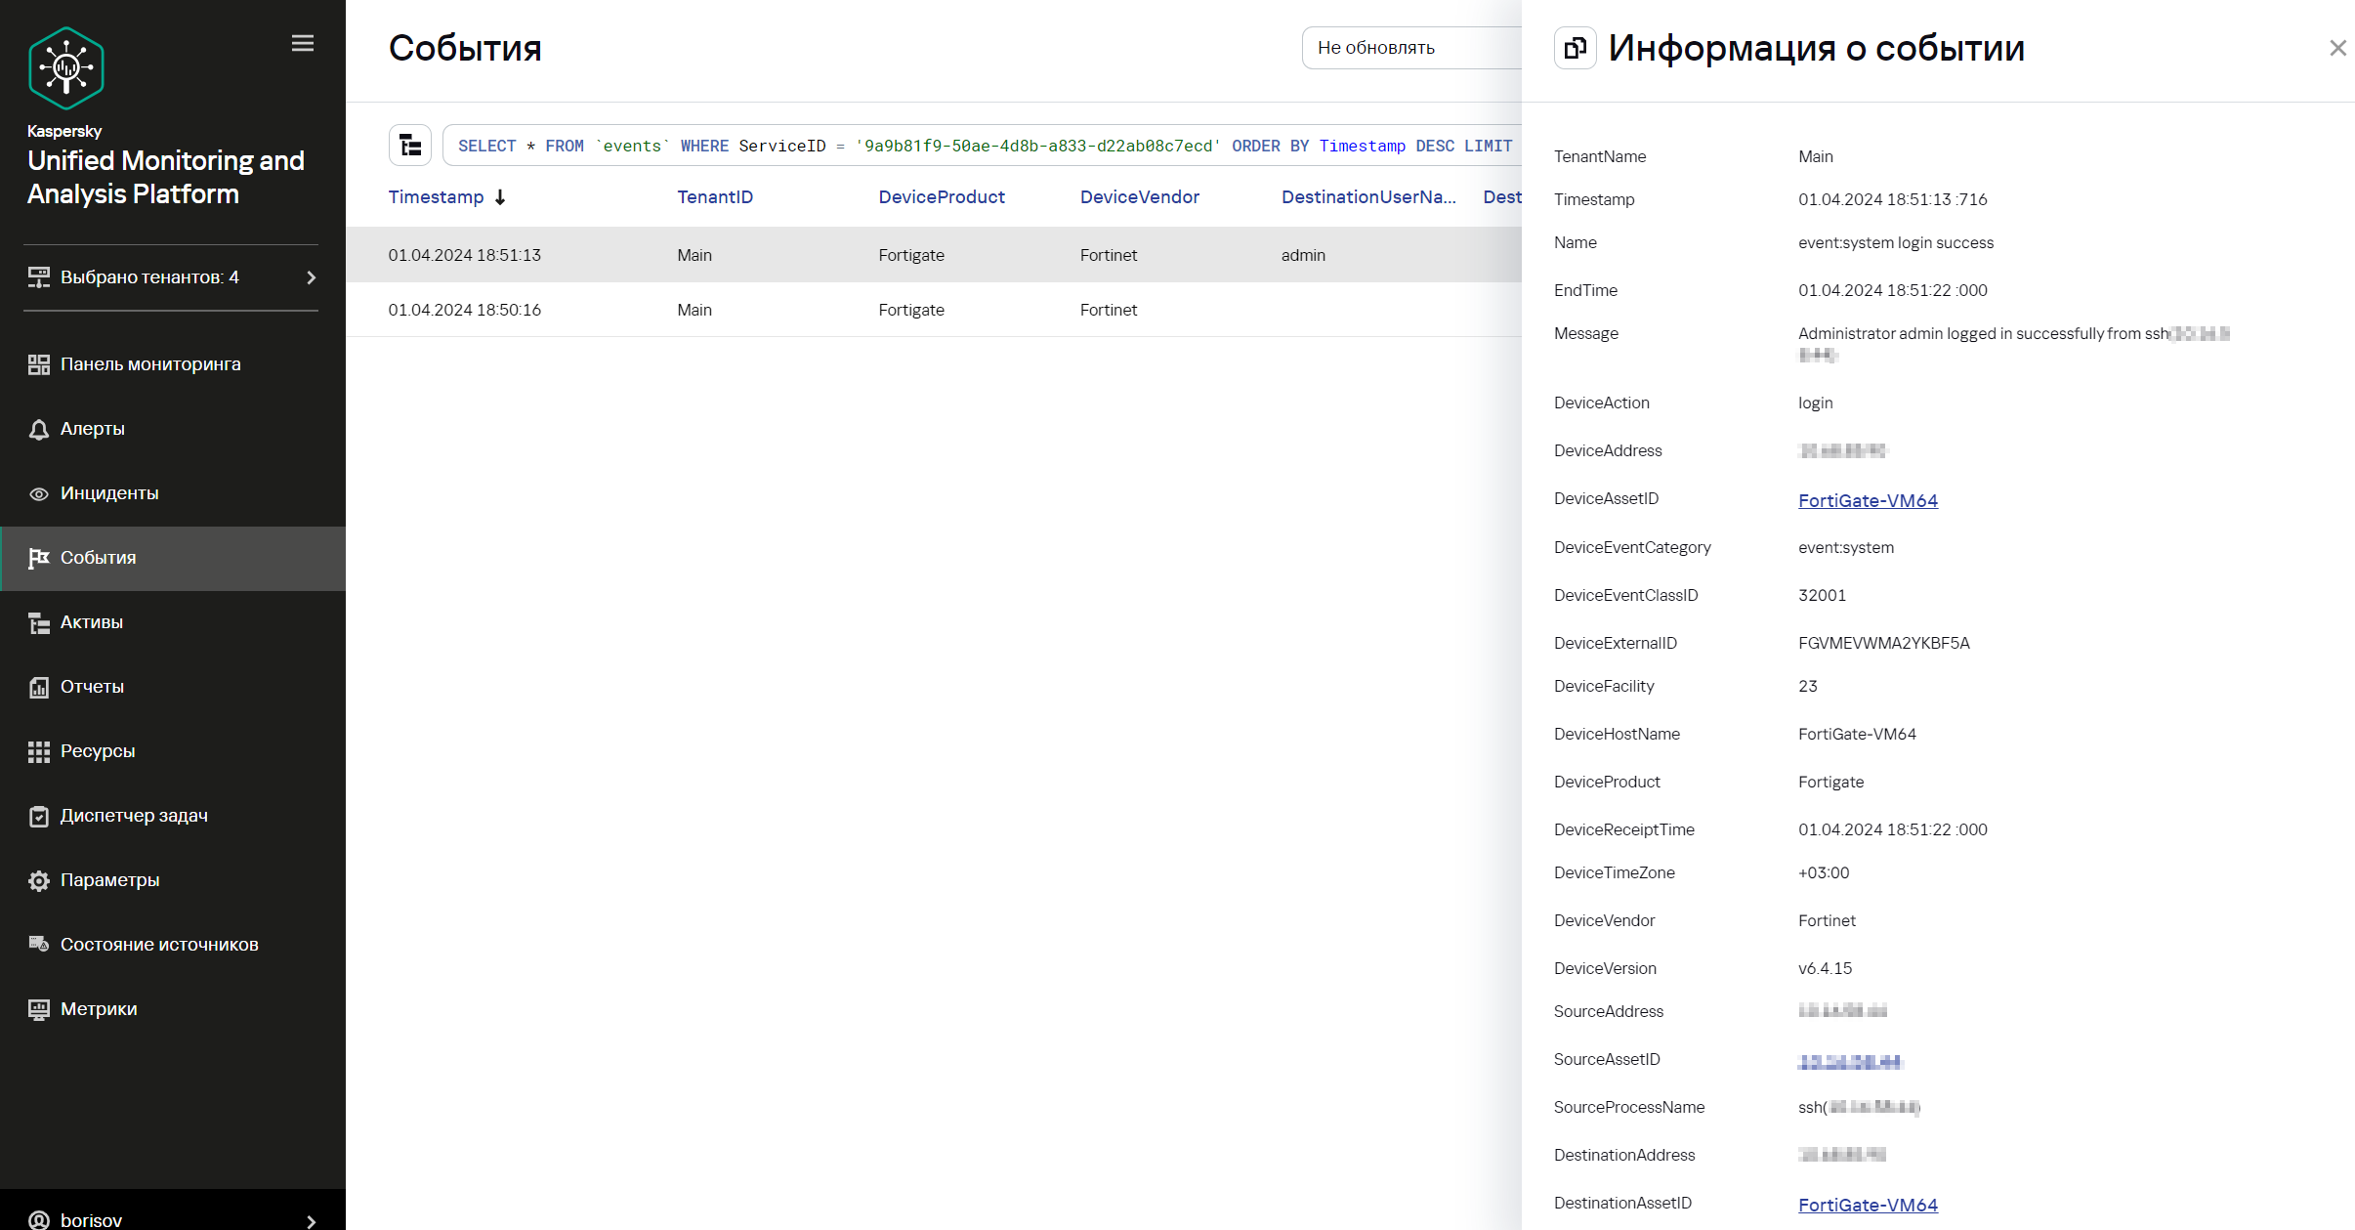Screen dimensions: 2355x1230
Task: Click the DeviceAction value login
Action: 1815,403
